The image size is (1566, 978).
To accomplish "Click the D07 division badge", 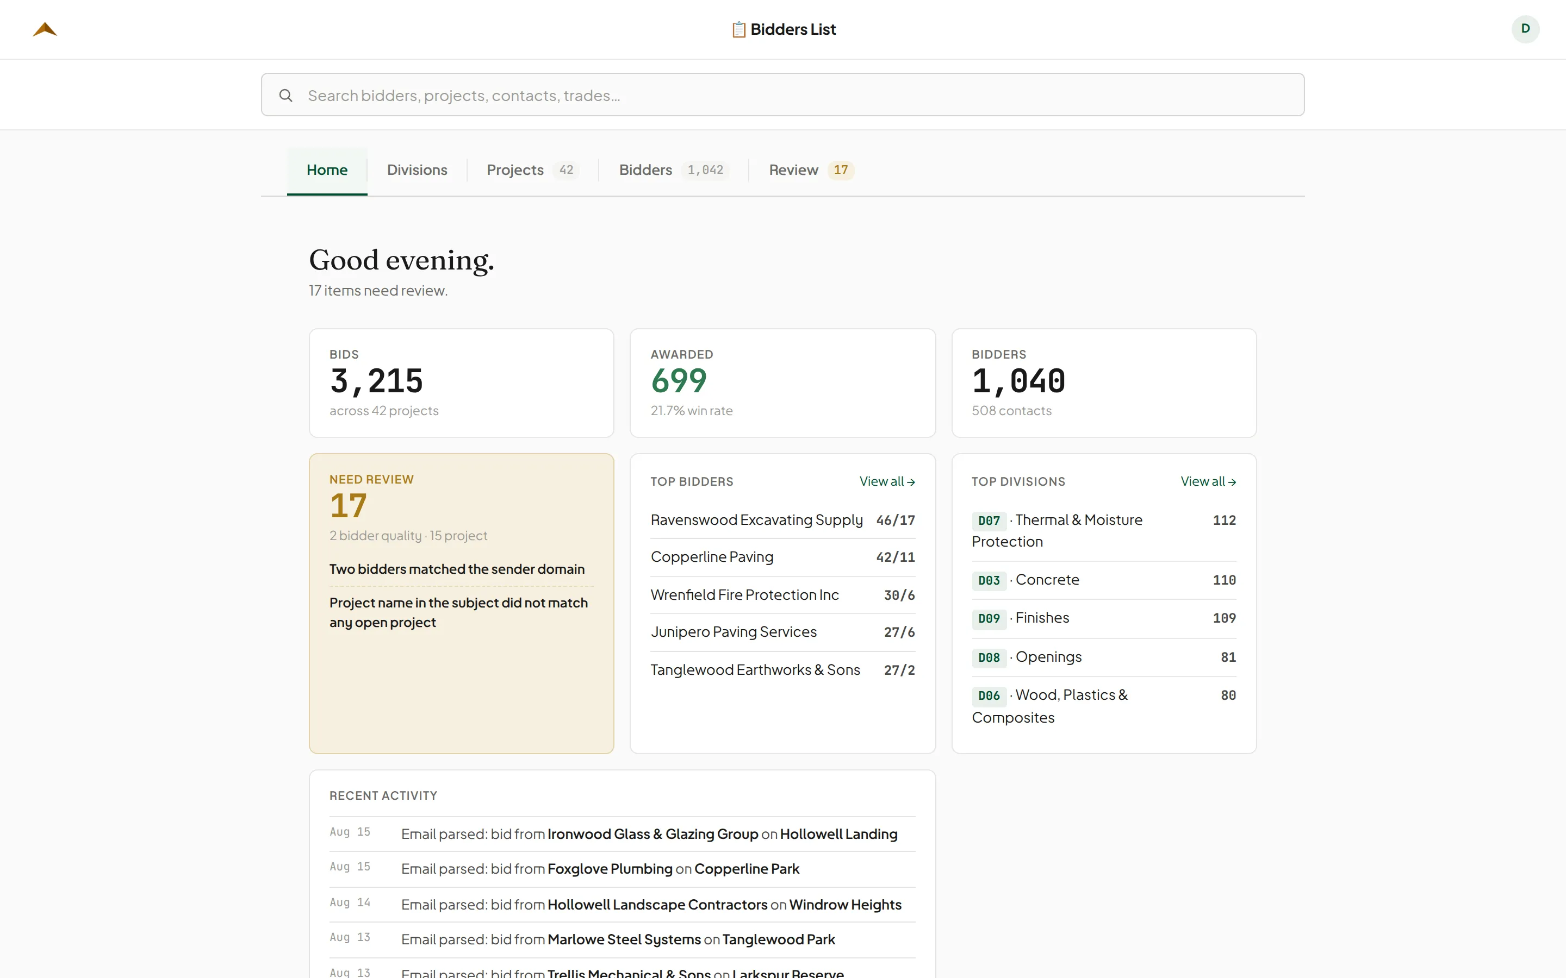I will pyautogui.click(x=989, y=521).
